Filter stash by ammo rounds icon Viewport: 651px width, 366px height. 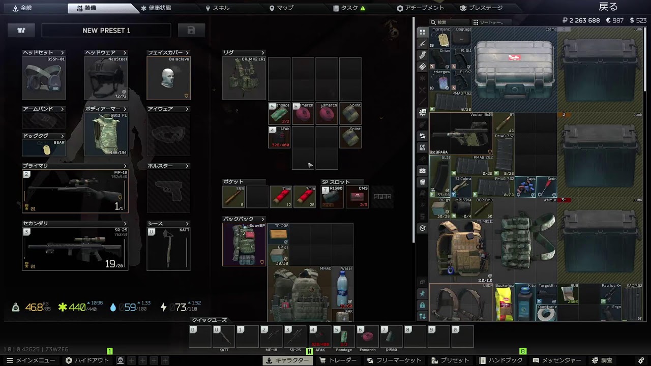pyautogui.click(x=422, y=67)
